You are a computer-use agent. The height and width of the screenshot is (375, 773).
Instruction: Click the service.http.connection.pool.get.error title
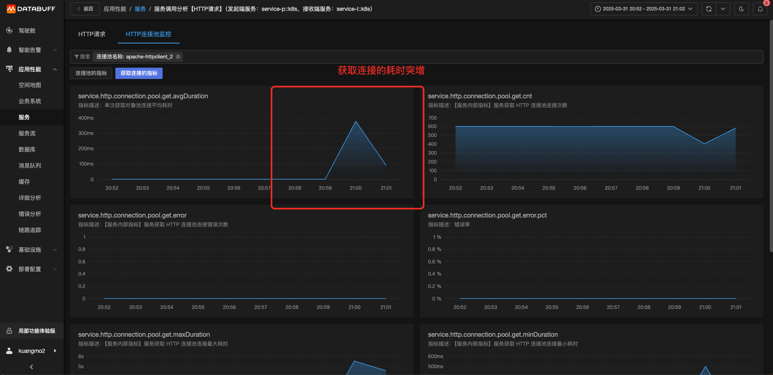(x=132, y=215)
